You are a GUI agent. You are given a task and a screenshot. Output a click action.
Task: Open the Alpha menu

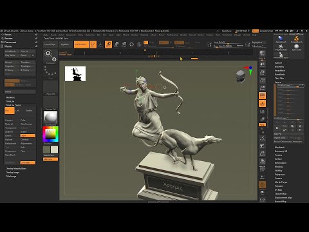click(x=46, y=35)
